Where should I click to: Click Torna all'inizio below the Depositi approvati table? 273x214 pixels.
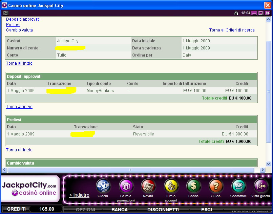pos(19,107)
